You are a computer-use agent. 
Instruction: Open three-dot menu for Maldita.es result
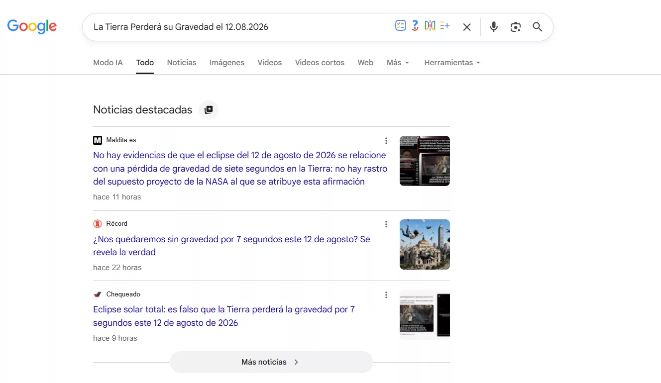click(386, 141)
